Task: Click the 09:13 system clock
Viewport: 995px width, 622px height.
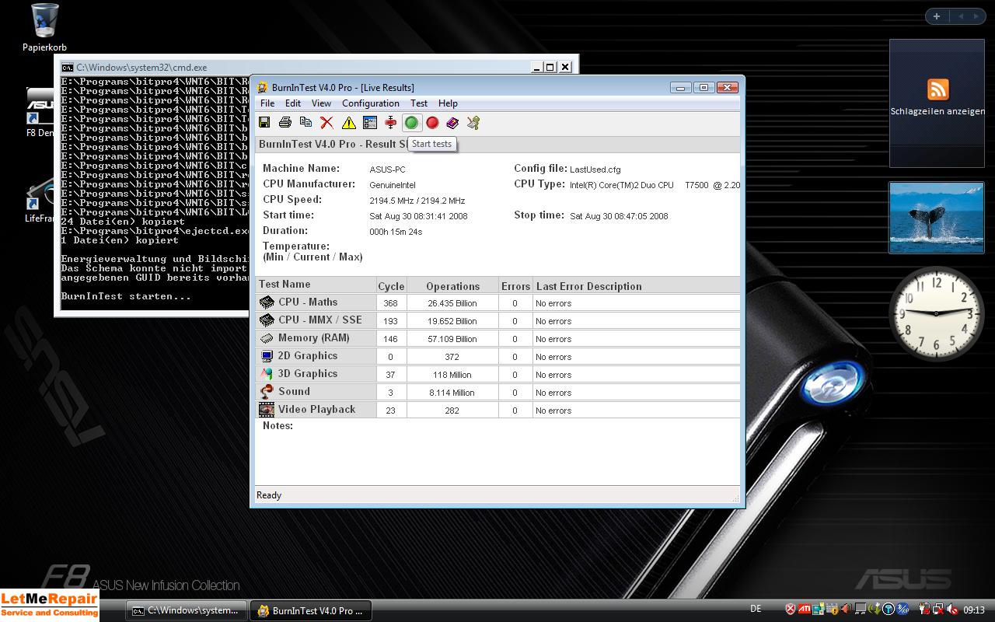Action: tap(974, 610)
